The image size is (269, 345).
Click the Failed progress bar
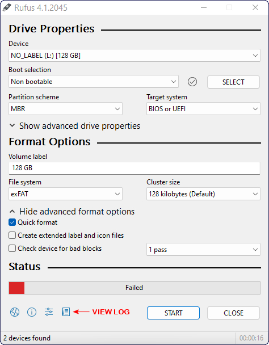[x=134, y=288]
